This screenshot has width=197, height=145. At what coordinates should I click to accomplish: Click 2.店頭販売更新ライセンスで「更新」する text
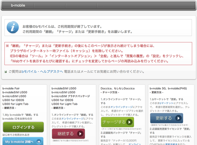[x=170, y=131]
